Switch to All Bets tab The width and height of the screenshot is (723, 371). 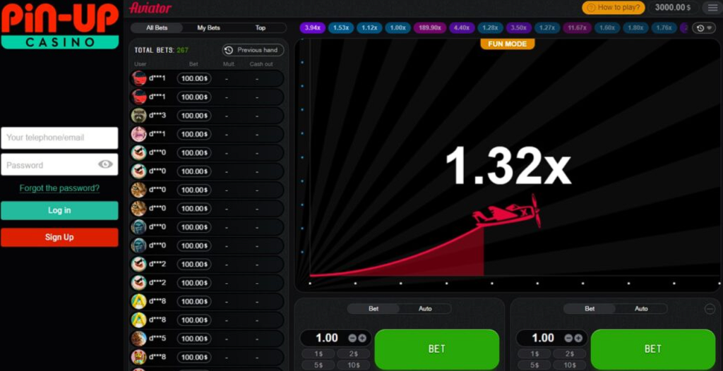click(157, 28)
